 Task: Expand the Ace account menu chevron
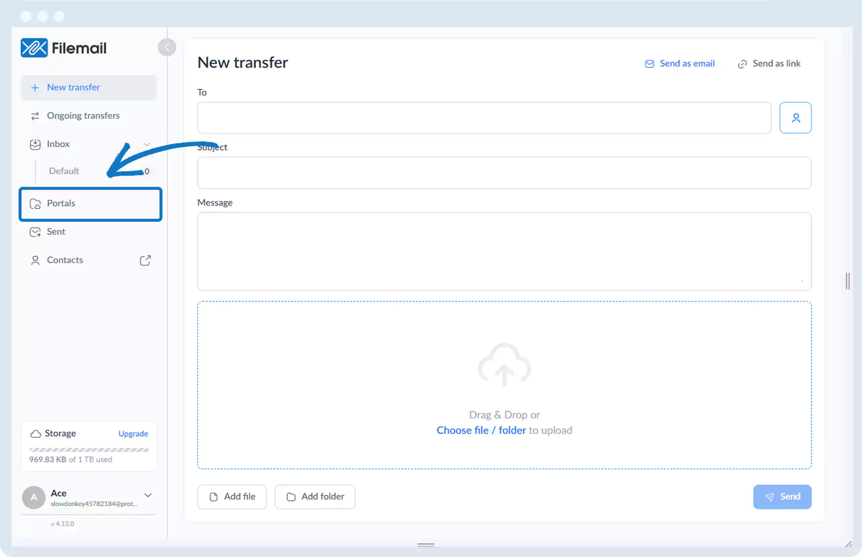tap(148, 495)
